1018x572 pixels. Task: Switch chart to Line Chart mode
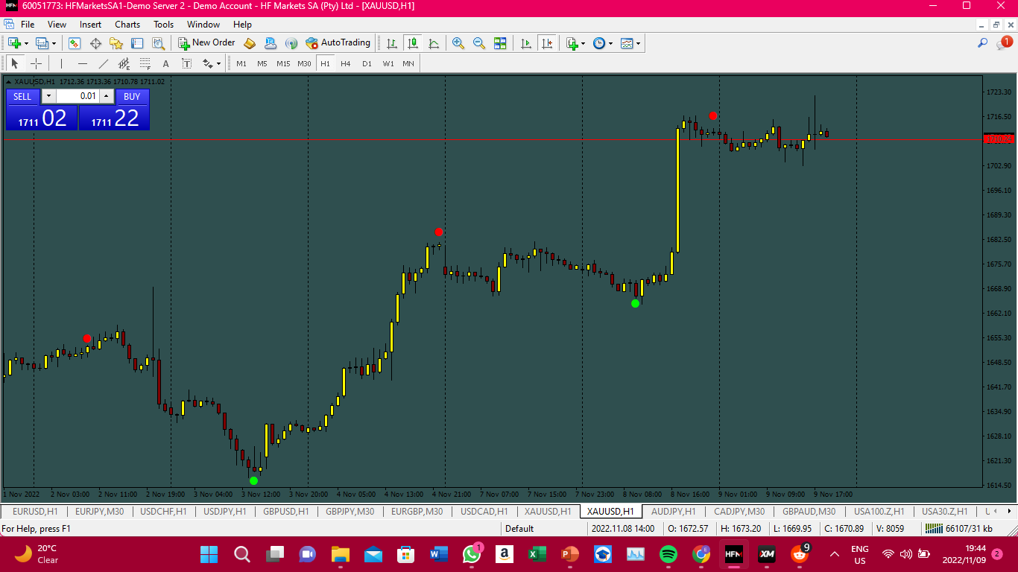point(433,43)
